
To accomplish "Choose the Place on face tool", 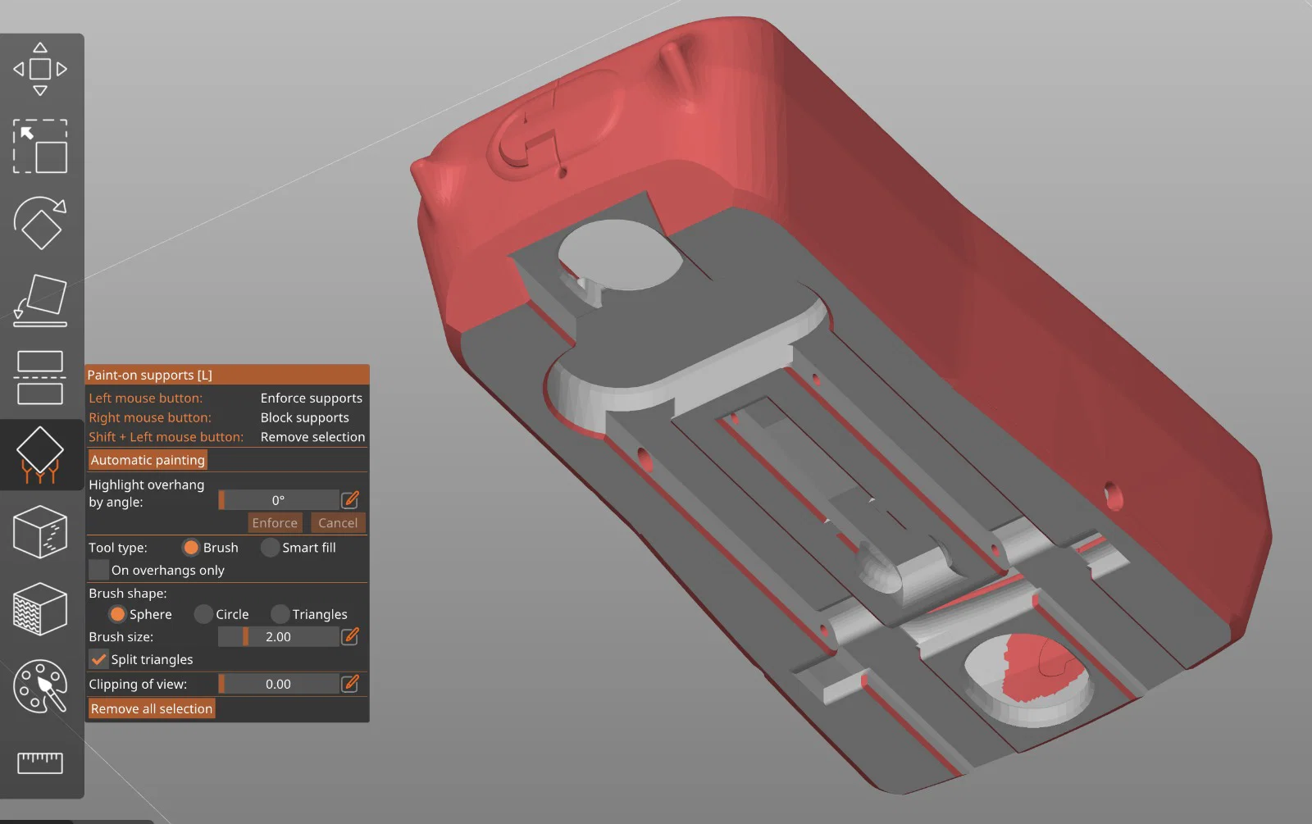I will click(40, 300).
